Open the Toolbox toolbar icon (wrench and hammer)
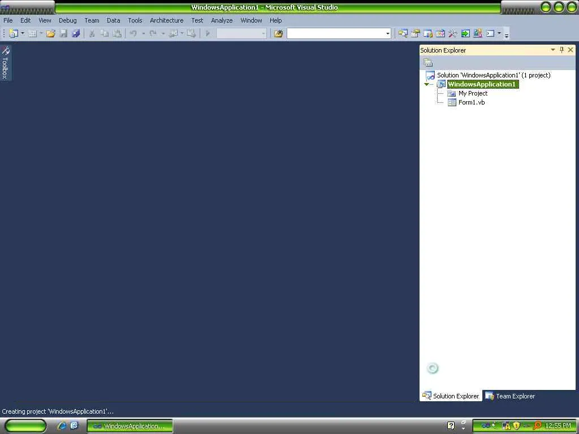 click(453, 33)
